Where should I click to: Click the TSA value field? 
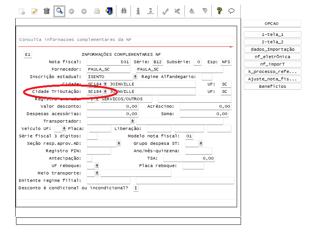pos(189,158)
